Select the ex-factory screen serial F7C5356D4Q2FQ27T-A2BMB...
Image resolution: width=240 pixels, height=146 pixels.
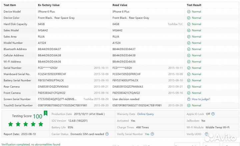pyautogui.click(x=57, y=99)
